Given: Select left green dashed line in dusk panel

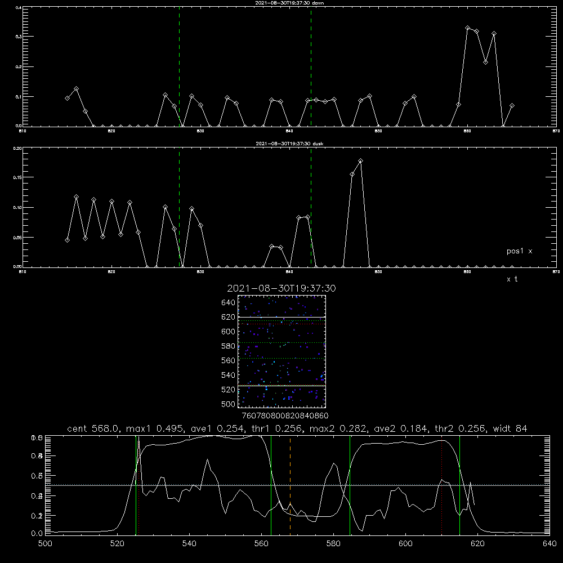Looking at the screenshot, I should pyautogui.click(x=179, y=207).
